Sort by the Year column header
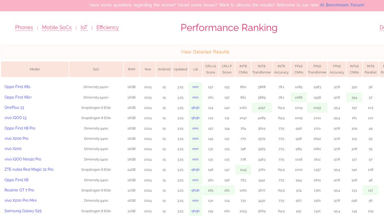This screenshot has width=384, height=216. point(148,69)
